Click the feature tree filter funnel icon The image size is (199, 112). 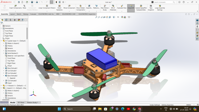tap(2, 23)
